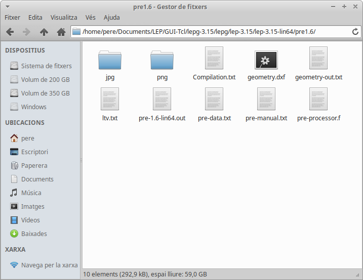The image size is (363, 280).
Task: Select the pre-1.6-lin64.out file icon
Action: tap(162, 99)
